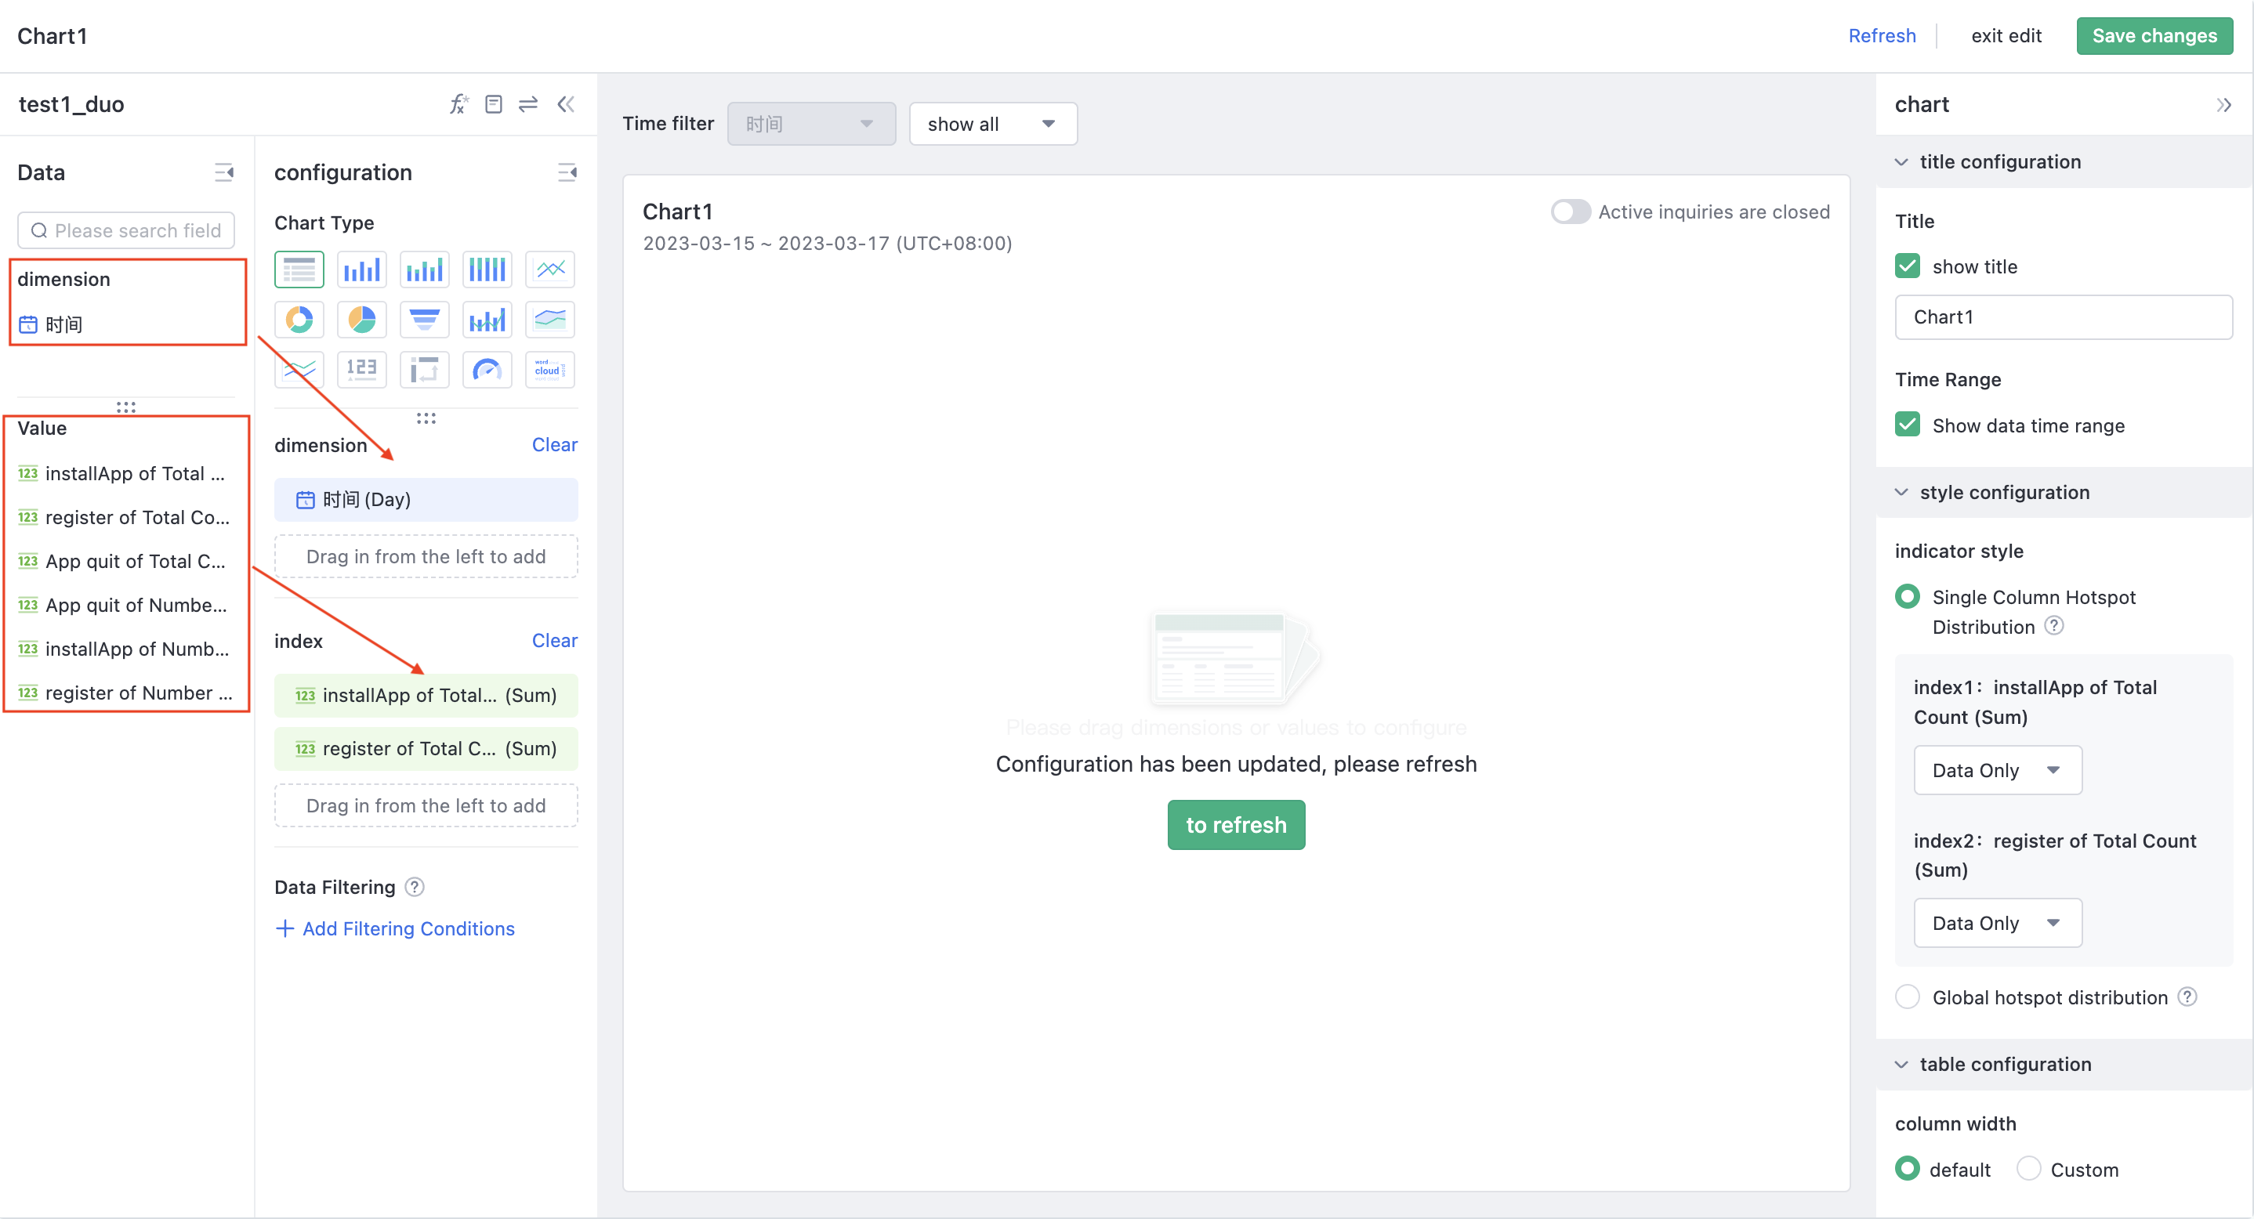Image resolution: width=2254 pixels, height=1219 pixels.
Task: Uncheck the show title checkbox
Action: click(x=1909, y=266)
